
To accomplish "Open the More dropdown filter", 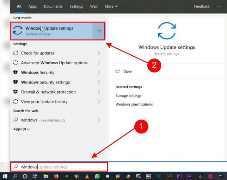I will click(111, 6).
